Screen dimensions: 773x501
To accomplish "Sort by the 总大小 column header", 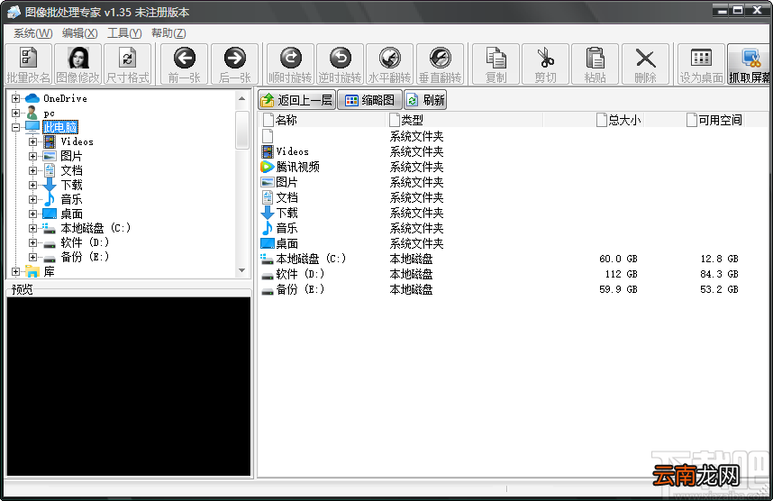I will pyautogui.click(x=594, y=120).
